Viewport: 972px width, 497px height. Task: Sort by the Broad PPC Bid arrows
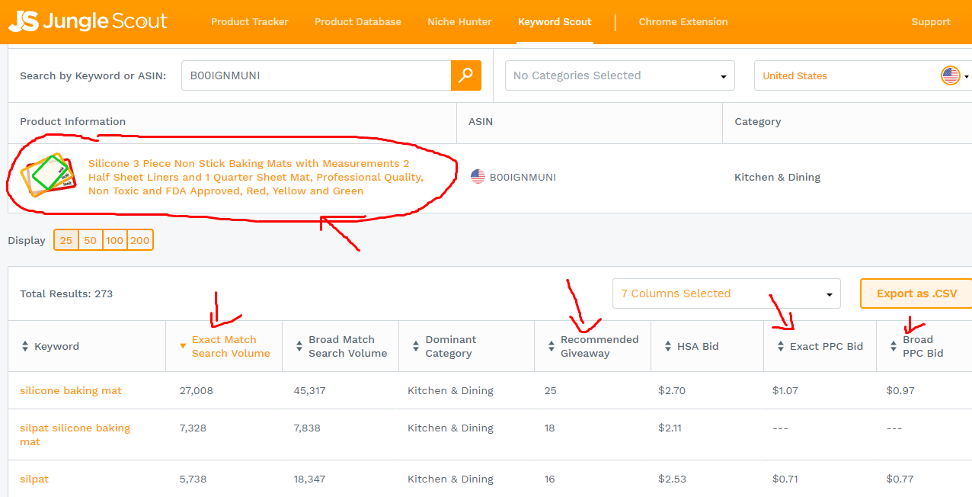tap(894, 346)
